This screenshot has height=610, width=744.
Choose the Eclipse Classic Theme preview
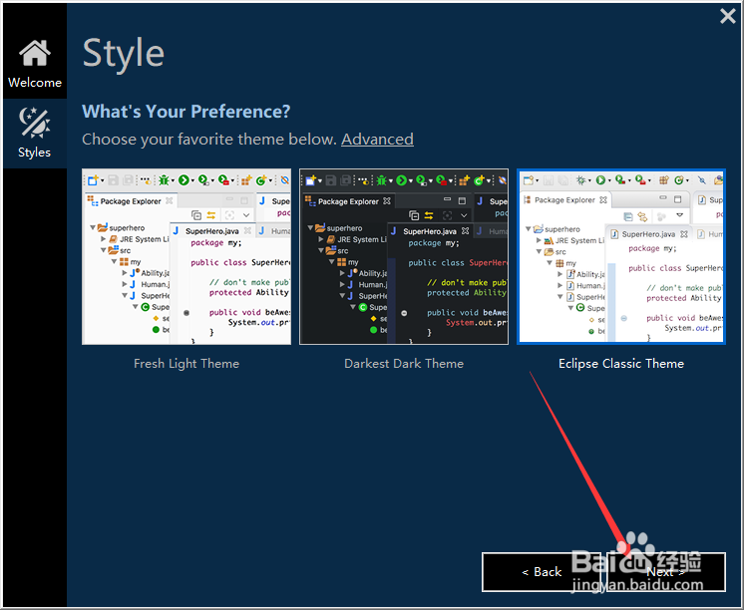coord(621,256)
